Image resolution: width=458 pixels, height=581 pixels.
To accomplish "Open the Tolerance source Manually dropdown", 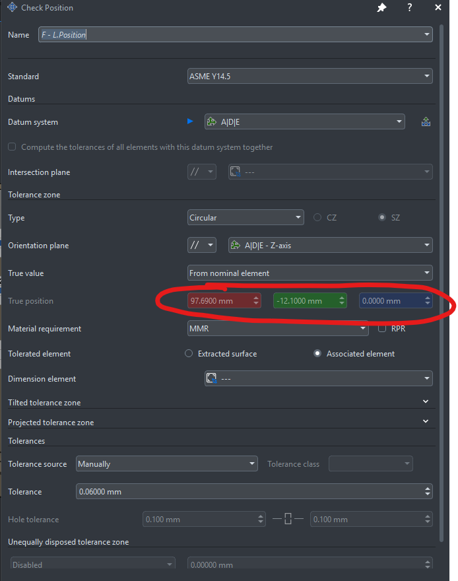I will [166, 464].
